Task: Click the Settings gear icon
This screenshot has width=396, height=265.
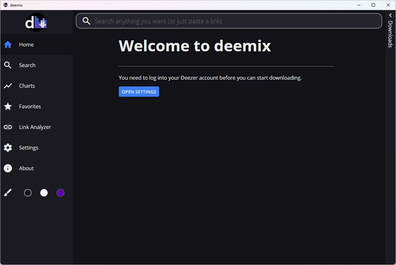Action: (x=8, y=148)
